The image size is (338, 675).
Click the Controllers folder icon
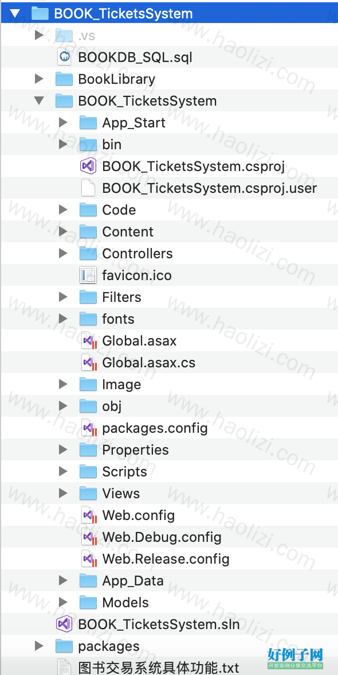point(88,253)
